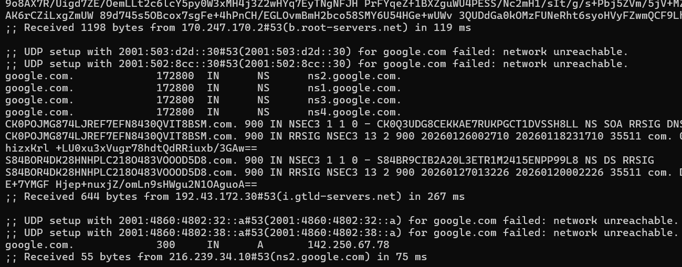Click the 2001:4860:4802:38::a#53 IPv6 address
This screenshot has height=267, width=682.
tap(191, 233)
